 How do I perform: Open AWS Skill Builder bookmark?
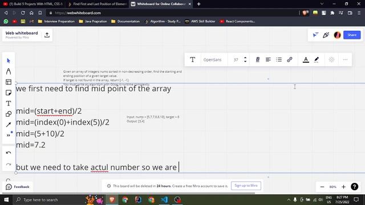click(x=200, y=22)
